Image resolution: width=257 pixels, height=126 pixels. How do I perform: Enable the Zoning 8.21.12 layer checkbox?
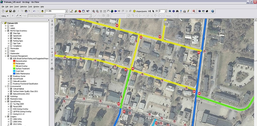(x=11, y=114)
